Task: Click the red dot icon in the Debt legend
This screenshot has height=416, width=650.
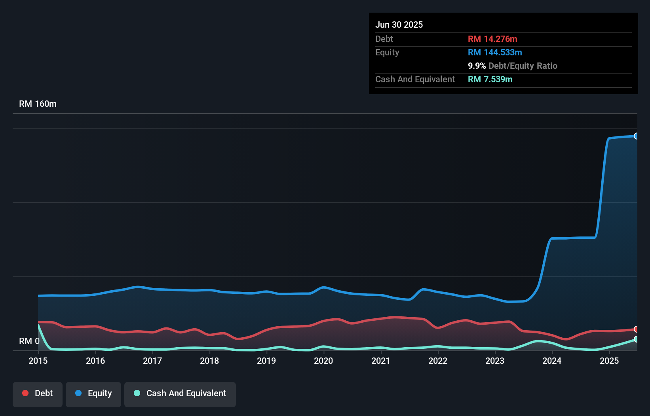Action: [x=25, y=393]
